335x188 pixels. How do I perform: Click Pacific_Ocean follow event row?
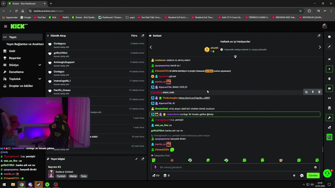(x=96, y=92)
